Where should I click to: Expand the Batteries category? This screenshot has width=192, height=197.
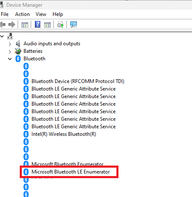(x=10, y=52)
